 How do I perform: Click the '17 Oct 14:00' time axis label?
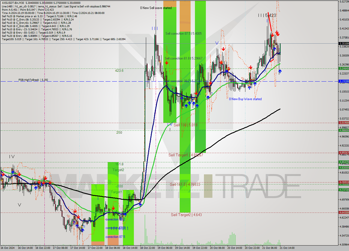pos(78,248)
